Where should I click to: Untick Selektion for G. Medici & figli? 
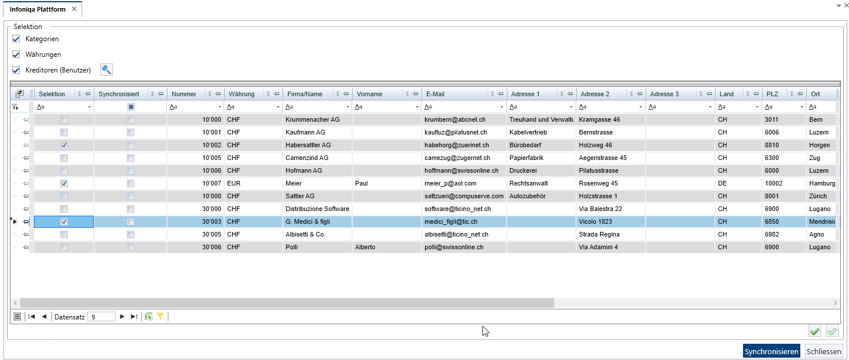(x=64, y=221)
